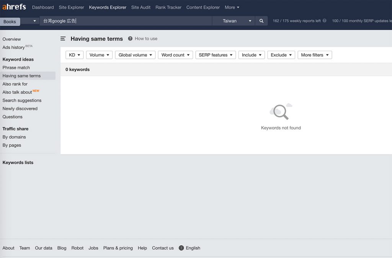The image size is (392, 258).
Task: Click the English language selector
Action: [x=193, y=248]
